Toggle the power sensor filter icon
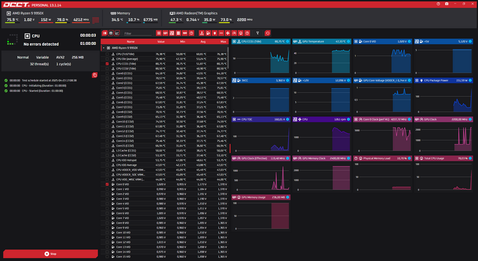The height and width of the screenshot is (261, 478). tap(215, 33)
